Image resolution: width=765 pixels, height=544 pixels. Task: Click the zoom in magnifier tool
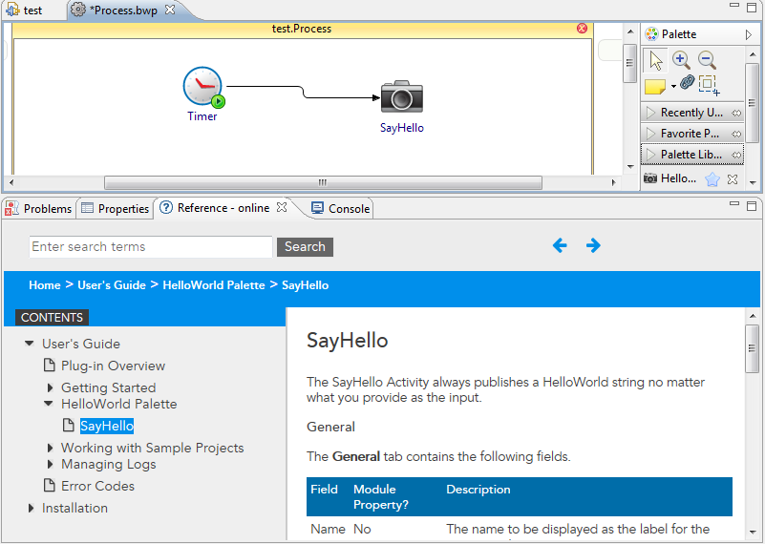(681, 60)
